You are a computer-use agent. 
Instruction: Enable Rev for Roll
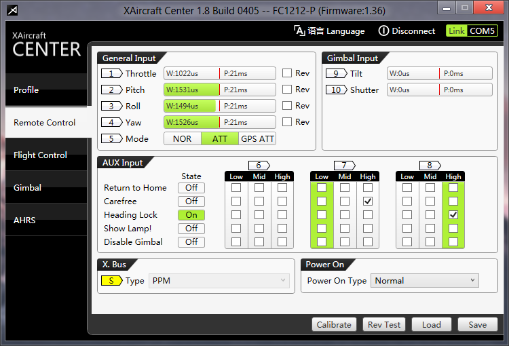287,105
